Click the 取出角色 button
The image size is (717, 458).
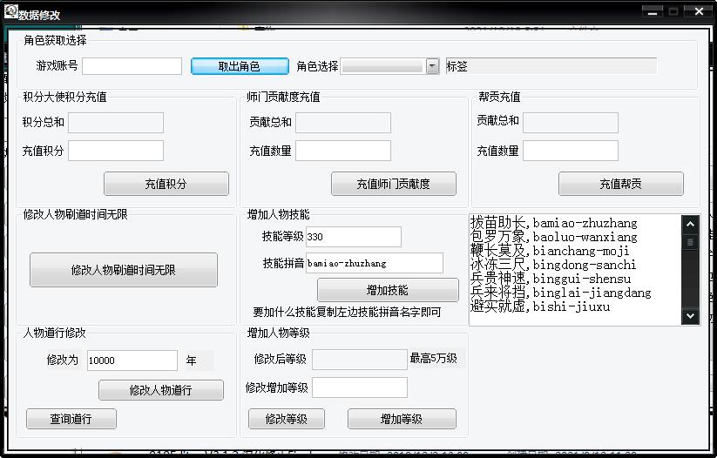[x=240, y=66]
